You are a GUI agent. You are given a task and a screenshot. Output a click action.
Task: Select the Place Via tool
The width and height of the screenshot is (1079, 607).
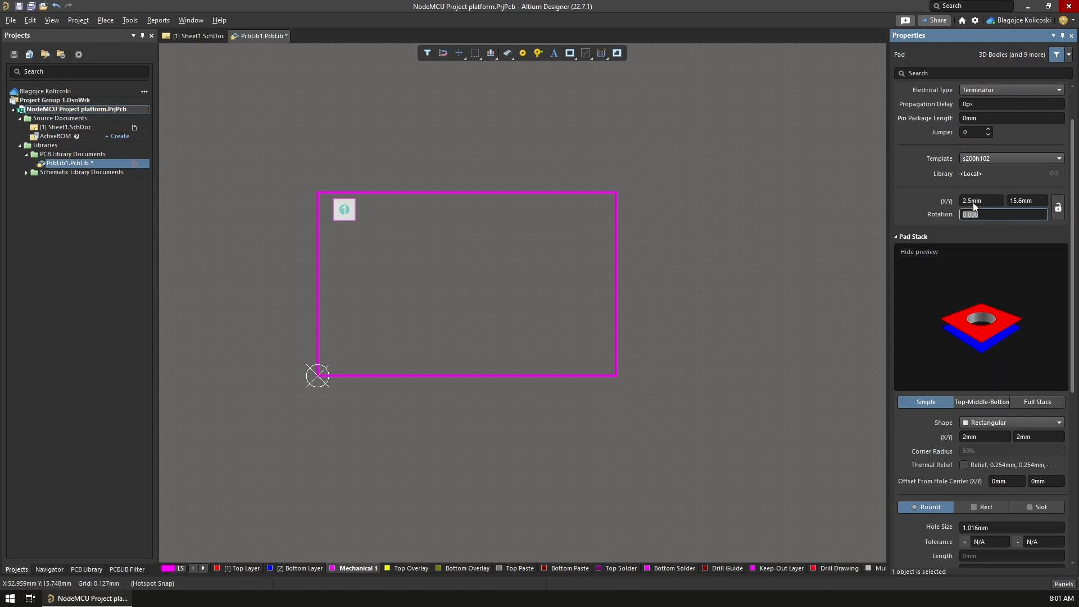538,53
